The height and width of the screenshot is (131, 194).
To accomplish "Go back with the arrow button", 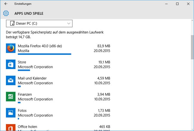I will tap(6, 4).
